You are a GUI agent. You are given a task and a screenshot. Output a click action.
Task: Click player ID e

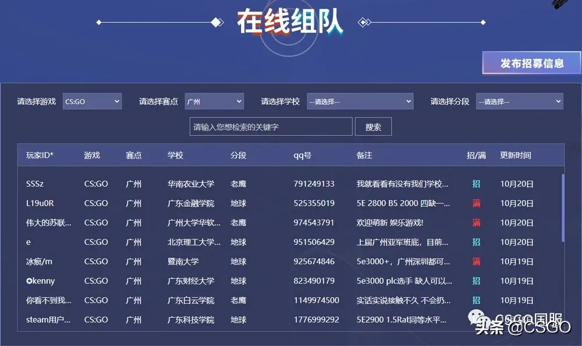tap(28, 242)
